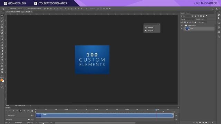Screen dimensions: 221x124
Task: Add media to Video Group 1 track plus
Action: tap(176, 115)
